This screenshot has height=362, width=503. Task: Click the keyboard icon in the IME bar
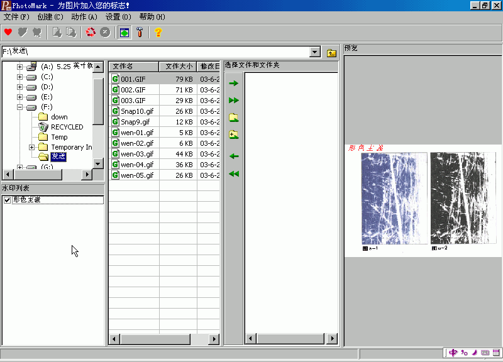(485, 353)
